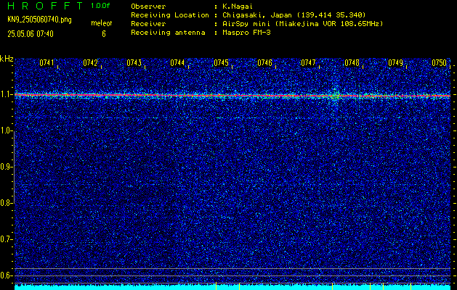Viewport: 457px width, 290px height.
Task: Select the Chigasaki, Japan coordinates text
Action: pyautogui.click(x=294, y=15)
